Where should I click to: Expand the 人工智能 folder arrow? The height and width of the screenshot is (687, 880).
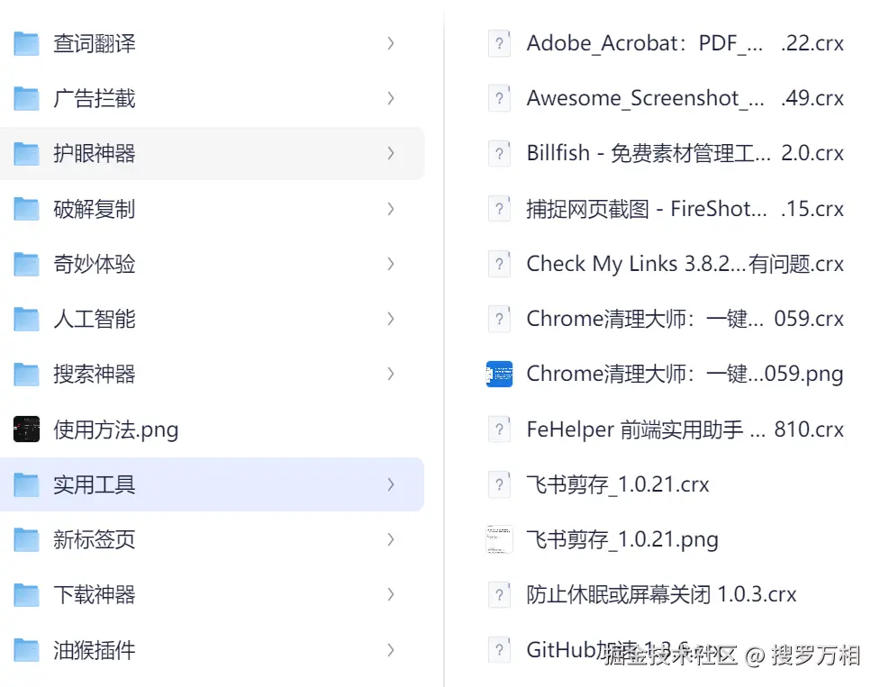[390, 319]
